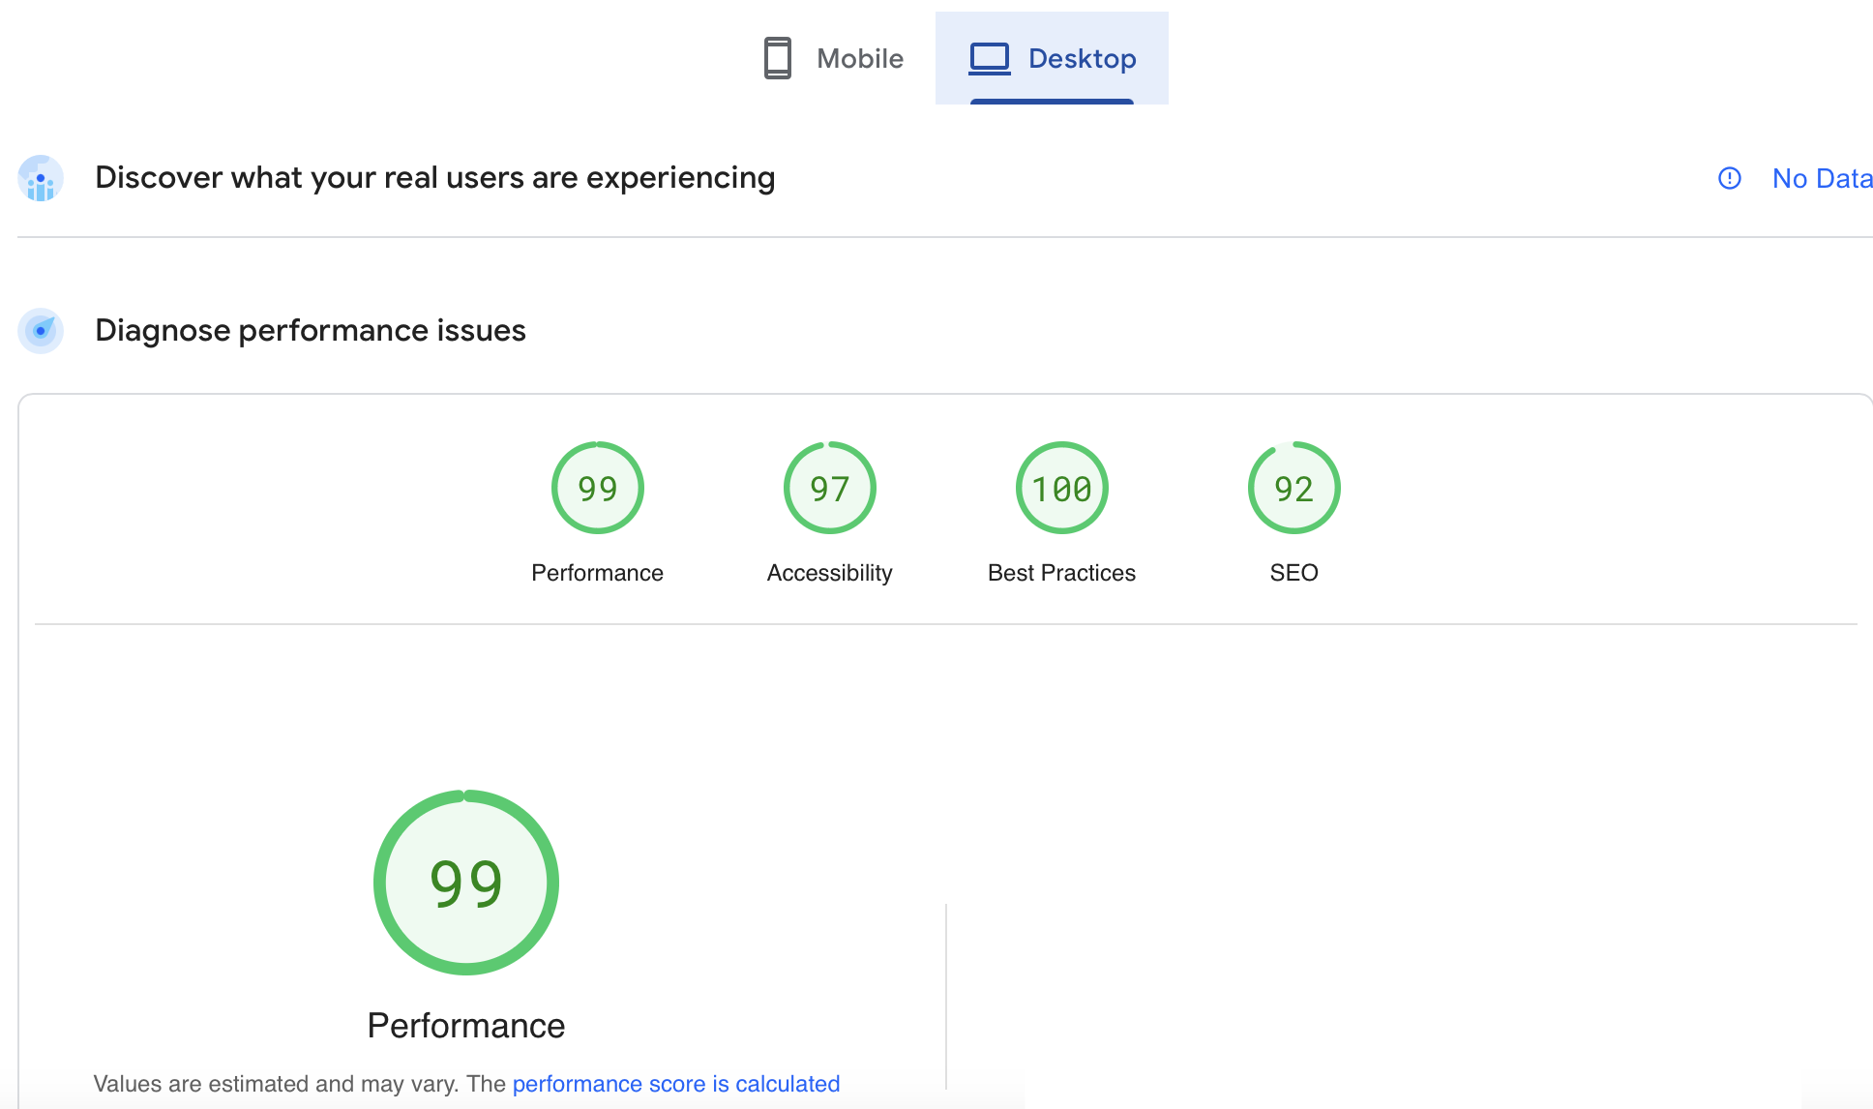This screenshot has height=1109, width=1873.
Task: Click the info icon beside No Data
Action: 1730,178
